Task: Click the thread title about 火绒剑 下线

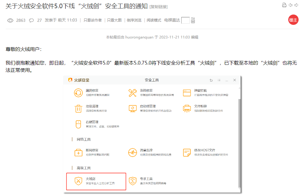Action: [x=77, y=6]
